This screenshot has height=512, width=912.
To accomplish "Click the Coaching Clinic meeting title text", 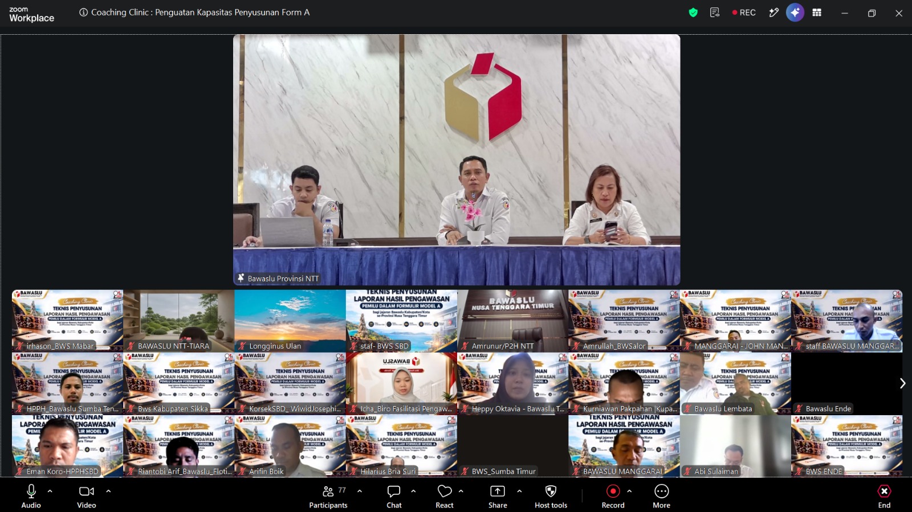I will pyautogui.click(x=200, y=13).
